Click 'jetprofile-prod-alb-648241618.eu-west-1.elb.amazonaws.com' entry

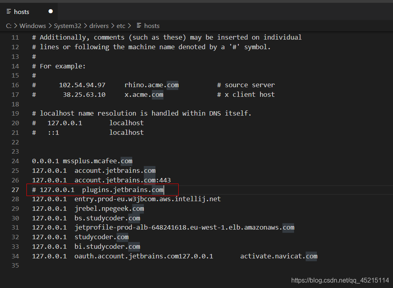pos(184,228)
